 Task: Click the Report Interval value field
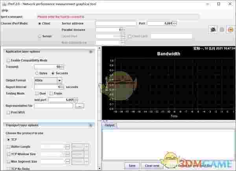coord(47,87)
